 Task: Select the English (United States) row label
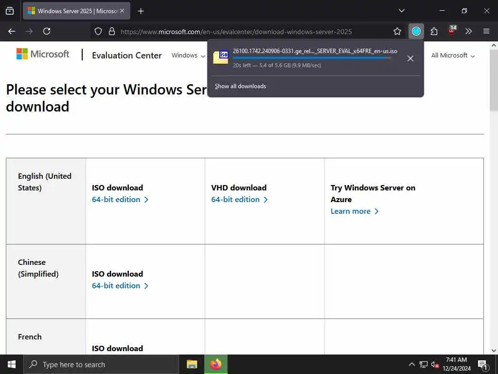(x=44, y=182)
